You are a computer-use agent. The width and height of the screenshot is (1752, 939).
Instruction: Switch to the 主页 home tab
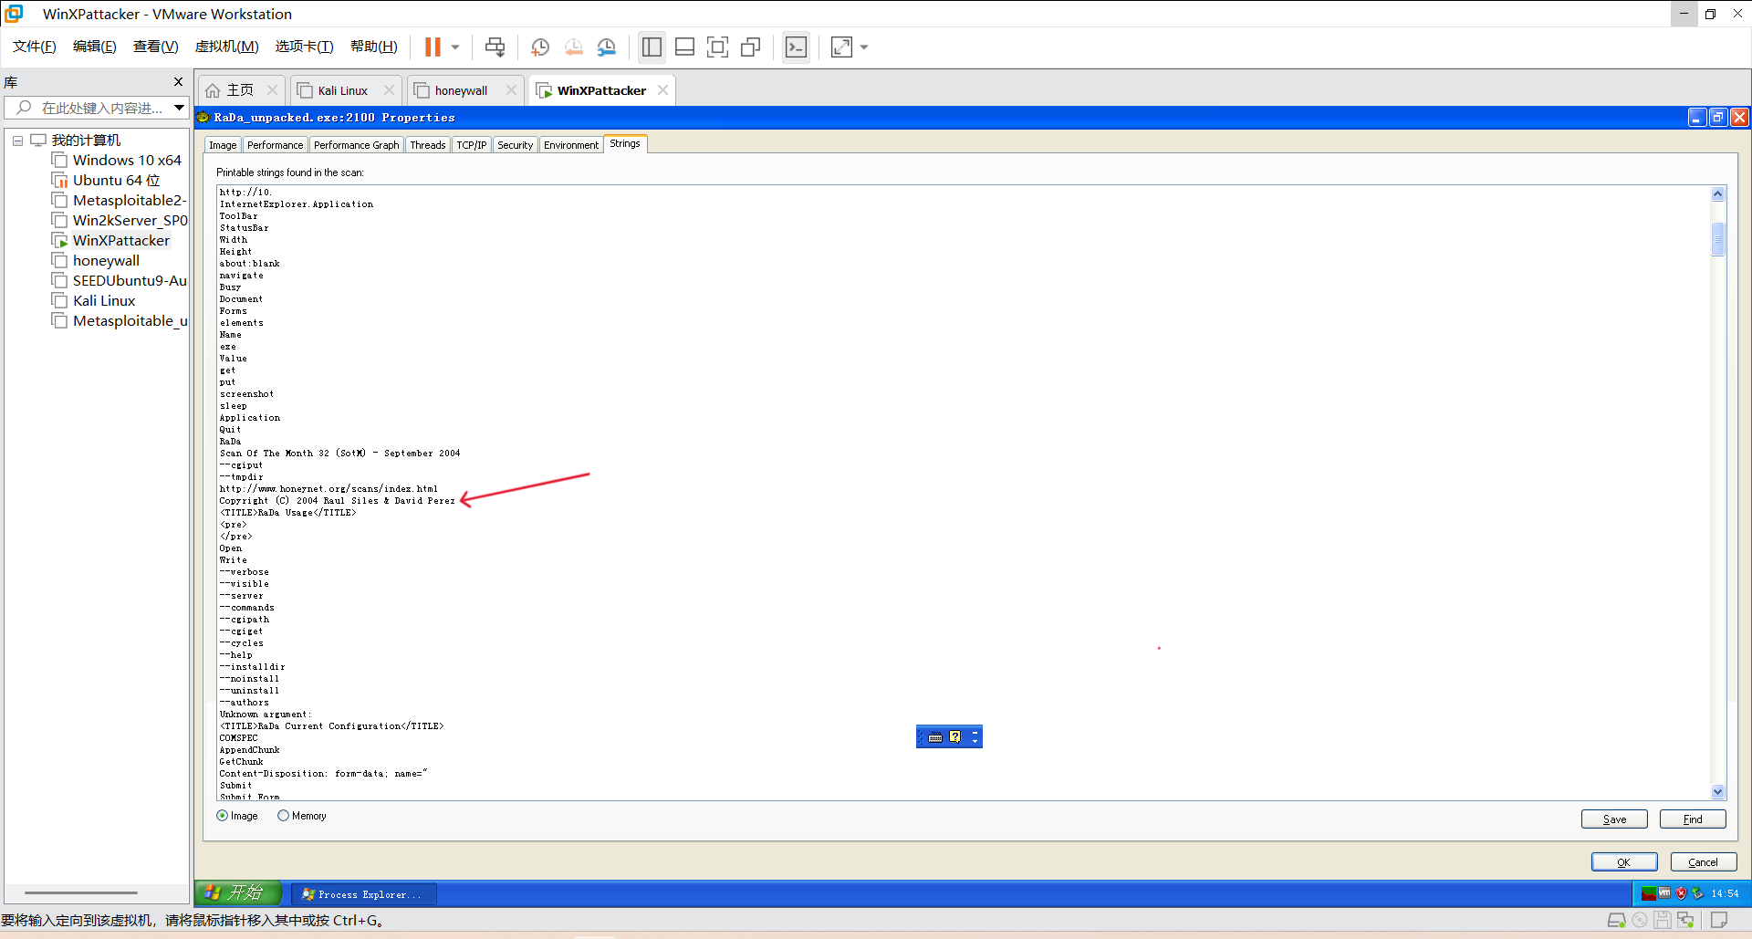click(x=230, y=90)
